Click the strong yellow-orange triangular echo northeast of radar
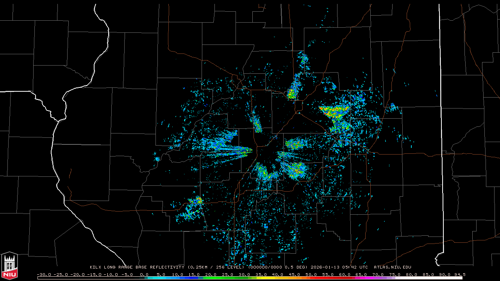This screenshot has width=500, height=281. pos(333,111)
